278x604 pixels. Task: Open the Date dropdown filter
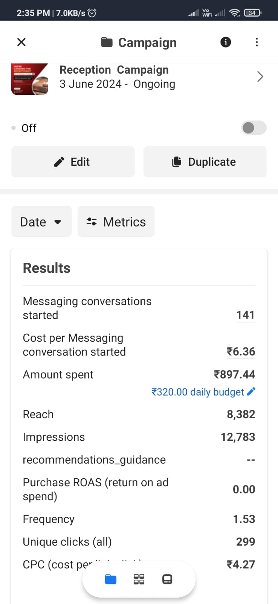[41, 222]
